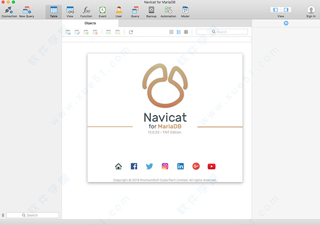Open the Twitter link icon
320x225 pixels.
pos(149,166)
